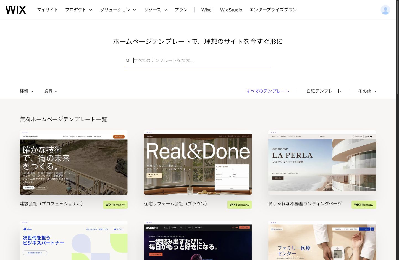Click Wix Harmony badge for 不動産ランディングページ template
The image size is (399, 260).
coord(364,205)
